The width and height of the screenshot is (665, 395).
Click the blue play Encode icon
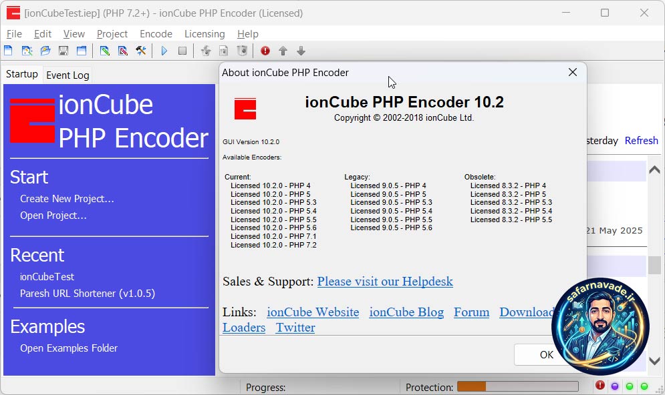click(x=164, y=51)
